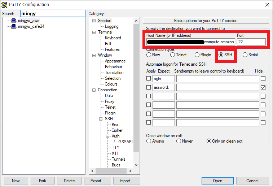
Task: Open the X11 category
Action: pos(115,153)
